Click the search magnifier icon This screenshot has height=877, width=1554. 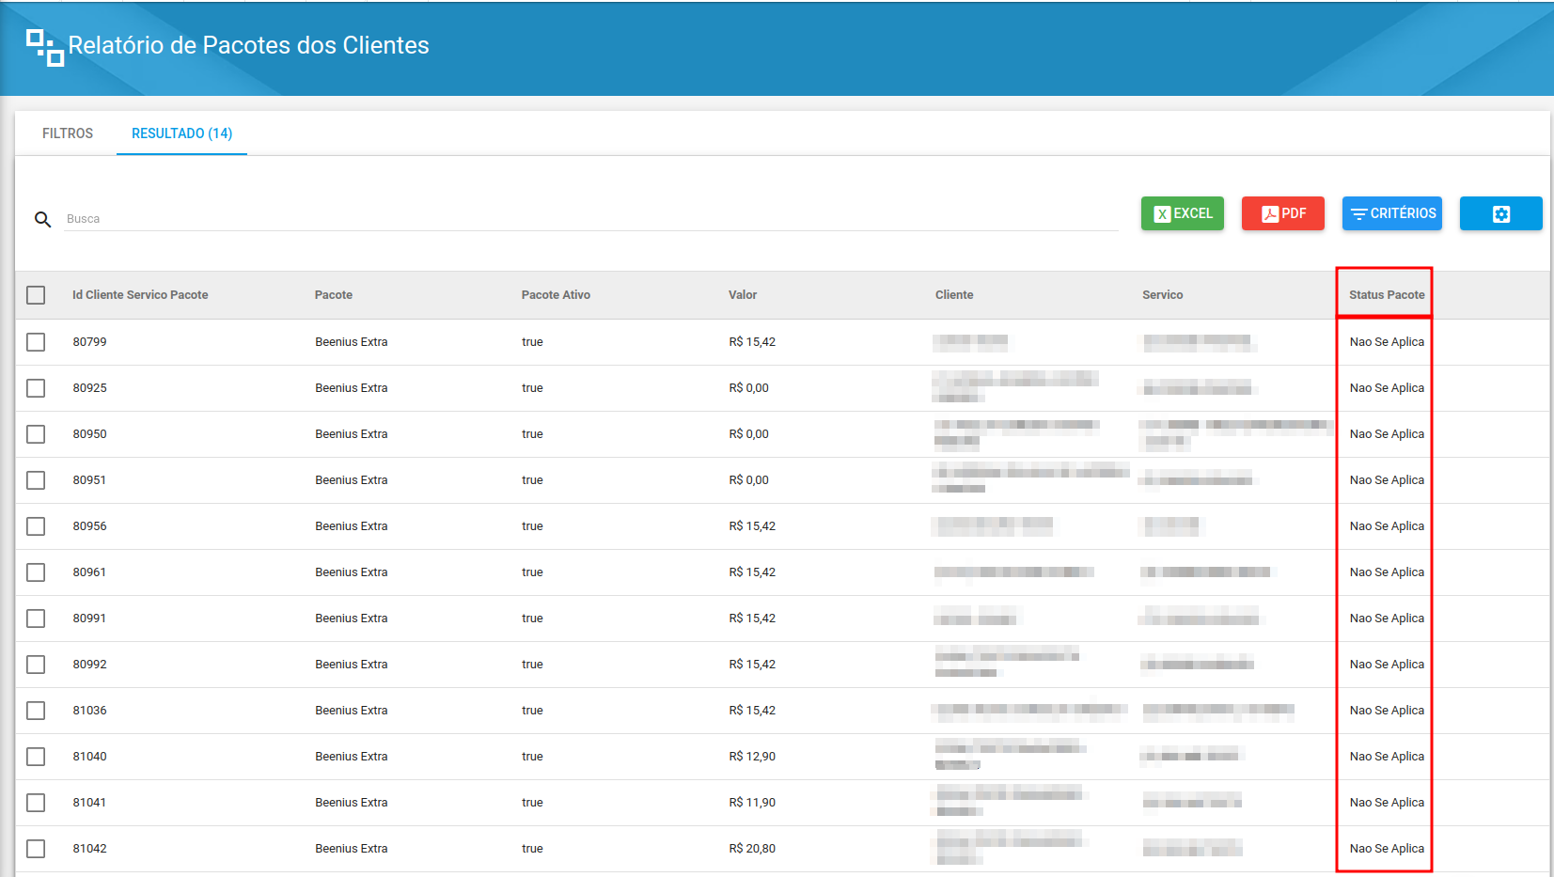point(42,219)
